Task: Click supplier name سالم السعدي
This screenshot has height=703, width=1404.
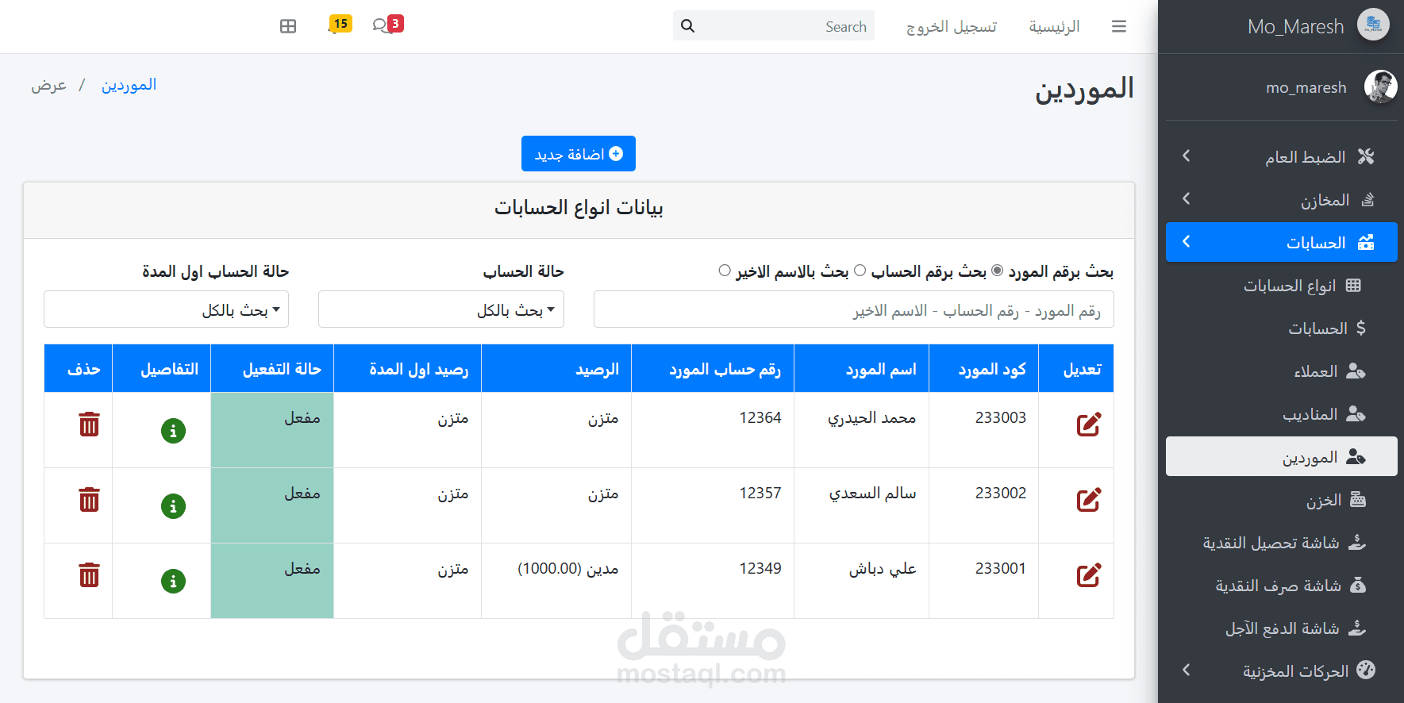Action: (x=873, y=494)
